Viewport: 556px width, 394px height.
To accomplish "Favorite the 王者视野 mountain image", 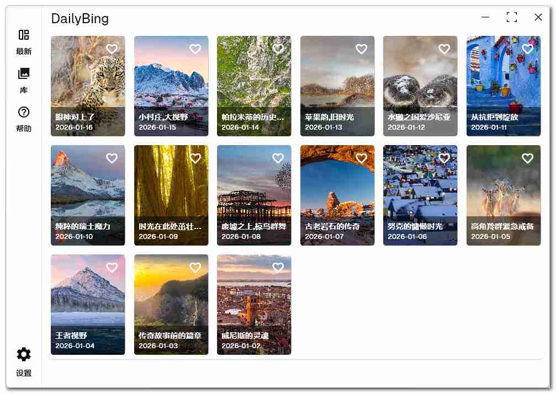I will pos(112,268).
